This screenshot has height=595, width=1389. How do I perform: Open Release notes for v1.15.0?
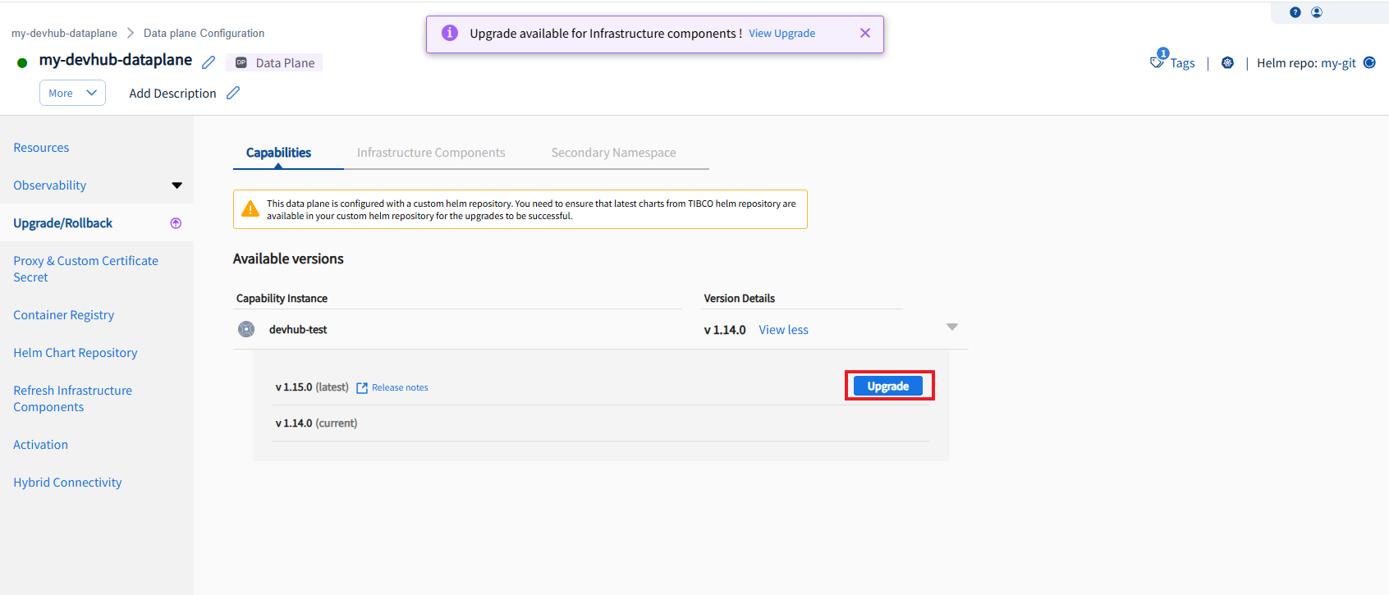[399, 387]
